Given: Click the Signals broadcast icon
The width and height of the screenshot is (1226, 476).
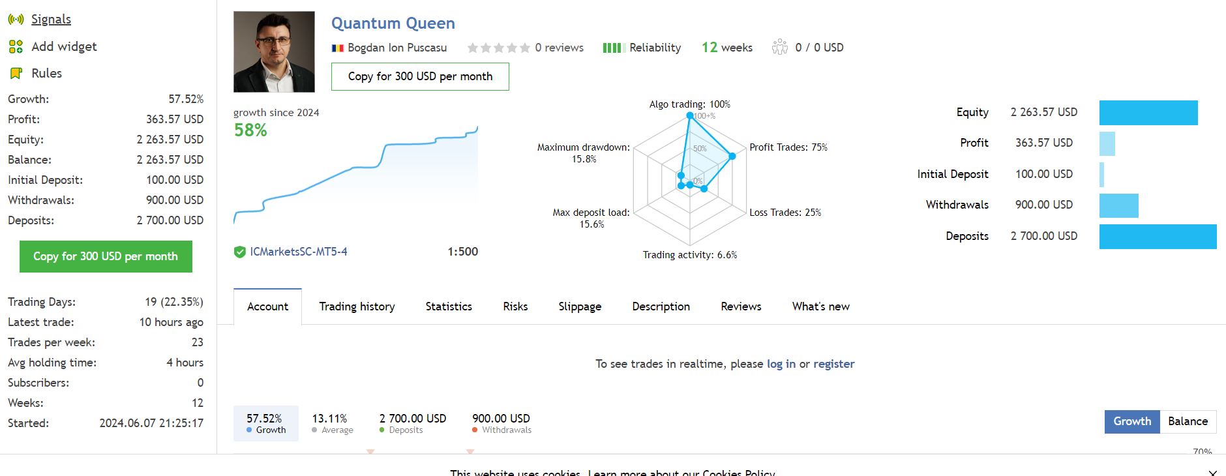Looking at the screenshot, I should point(16,18).
